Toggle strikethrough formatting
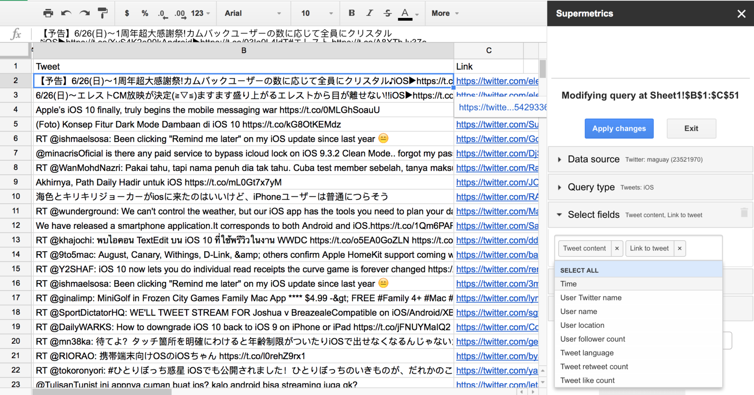The height and width of the screenshot is (395, 754). coord(387,13)
